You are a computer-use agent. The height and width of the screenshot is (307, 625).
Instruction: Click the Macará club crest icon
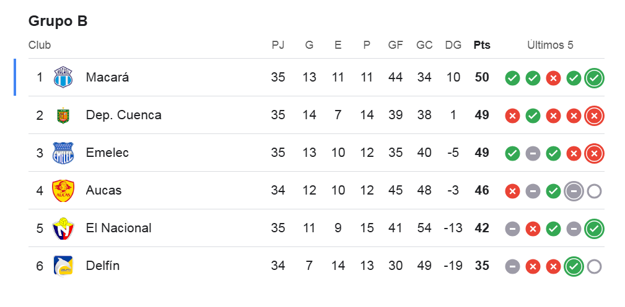(63, 78)
